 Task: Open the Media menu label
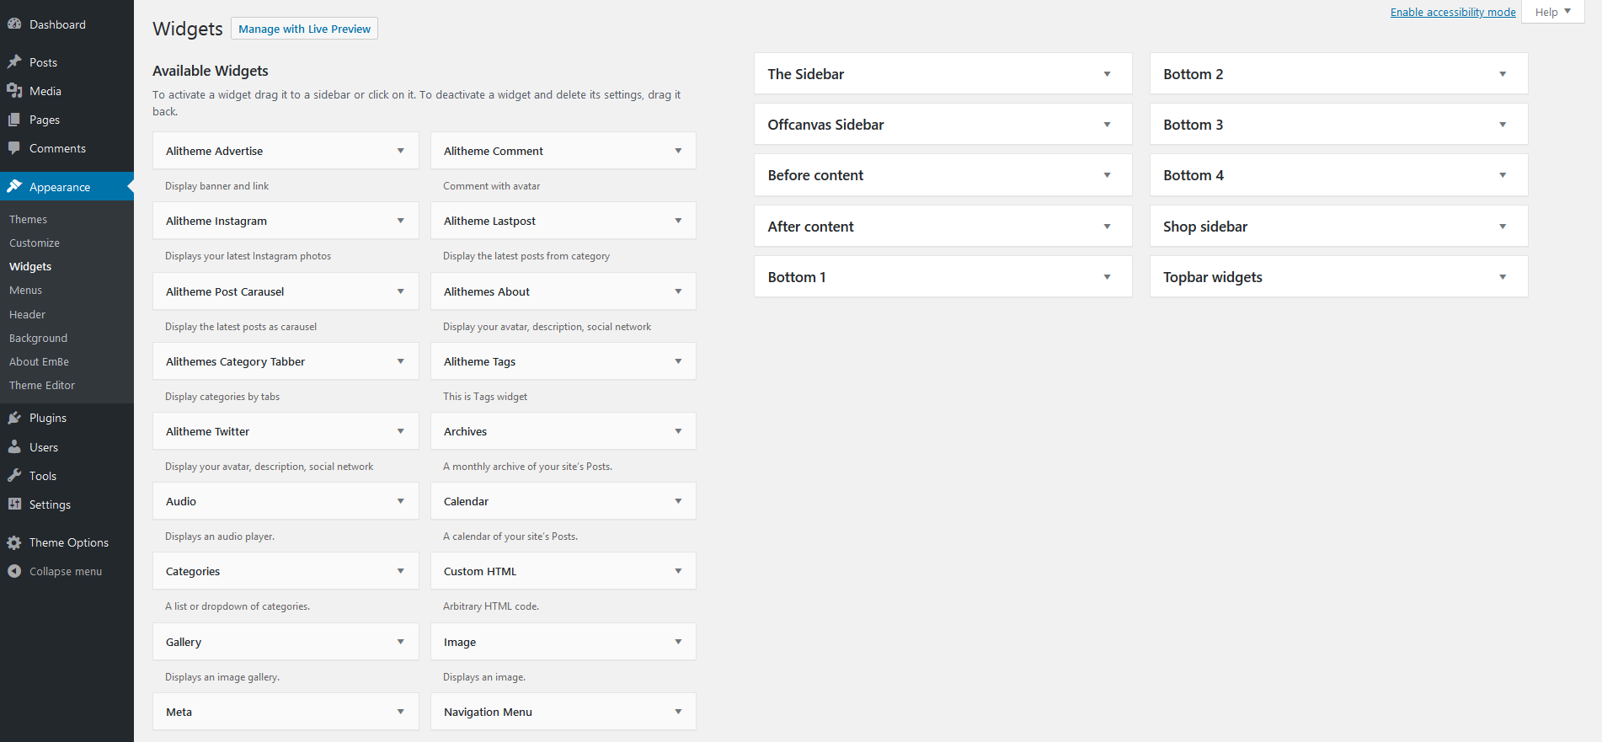click(x=45, y=91)
